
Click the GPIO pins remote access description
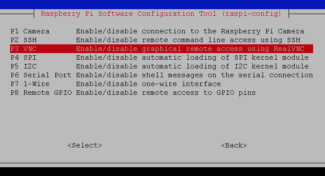(166, 93)
